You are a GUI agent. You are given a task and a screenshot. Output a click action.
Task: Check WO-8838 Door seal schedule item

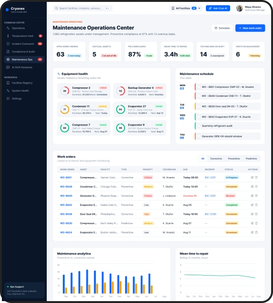pos(198,106)
